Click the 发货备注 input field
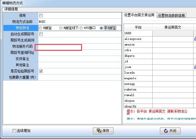The image size is (196, 139). click(x=80, y=59)
